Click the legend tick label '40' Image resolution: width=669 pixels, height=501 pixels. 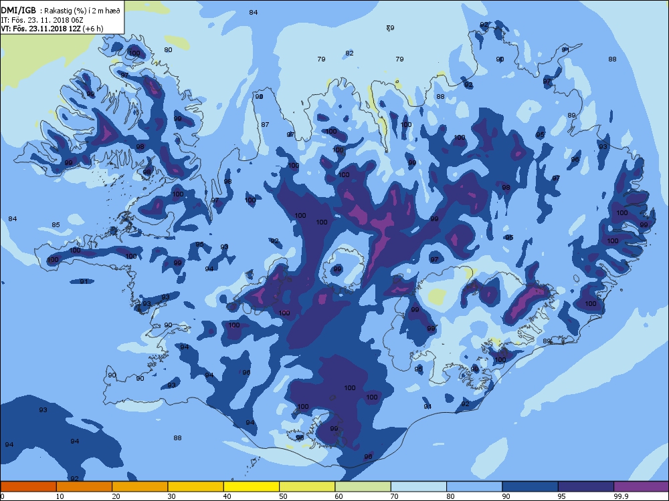pyautogui.click(x=227, y=496)
